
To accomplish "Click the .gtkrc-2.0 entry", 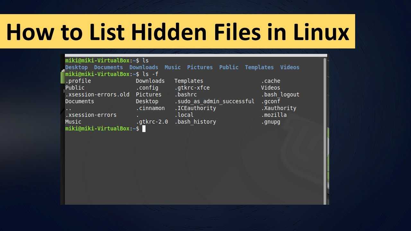I will (x=152, y=122).
